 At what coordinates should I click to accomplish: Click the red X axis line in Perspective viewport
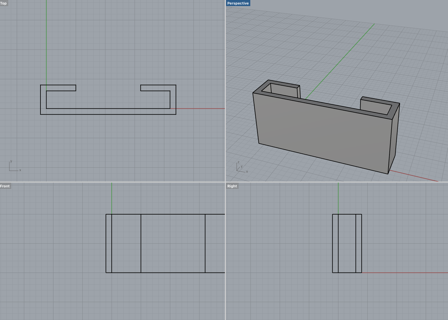[414, 176]
